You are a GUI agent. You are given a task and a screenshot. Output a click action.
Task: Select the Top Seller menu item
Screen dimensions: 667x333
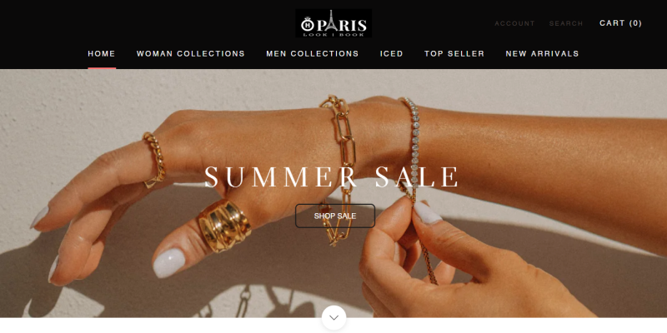(x=454, y=53)
